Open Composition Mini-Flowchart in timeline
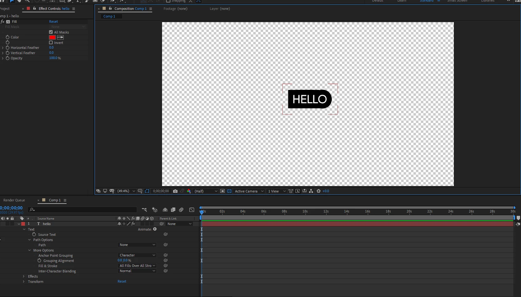 [144, 210]
